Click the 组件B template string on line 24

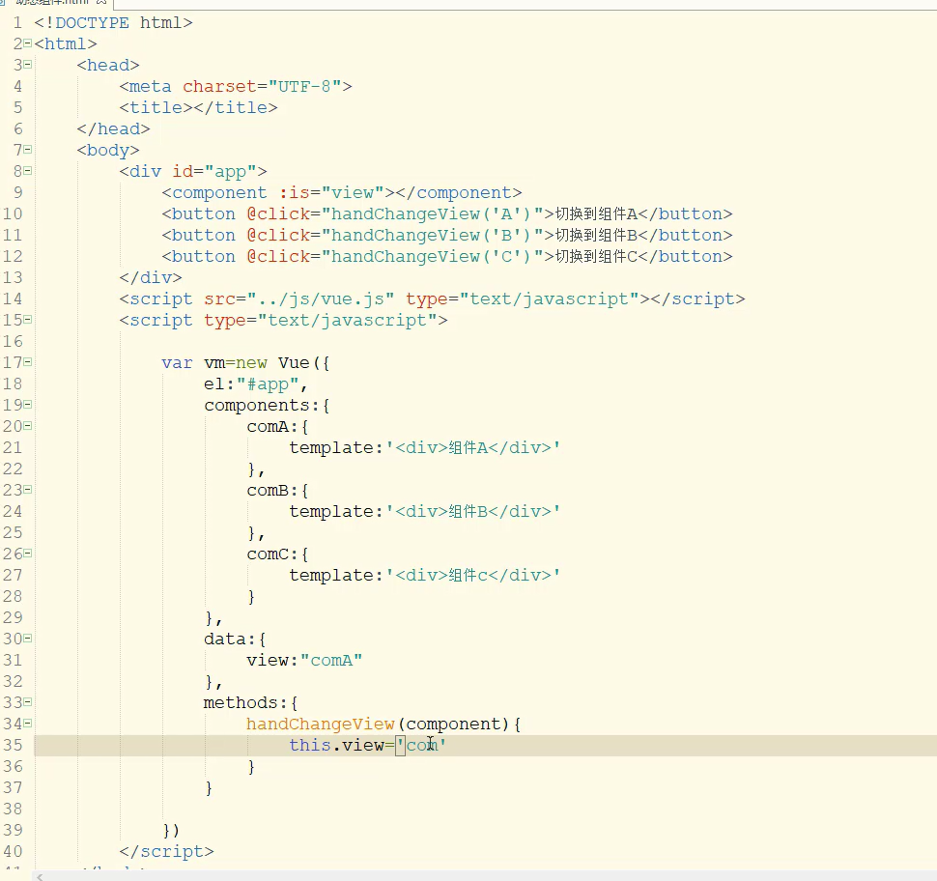473,511
